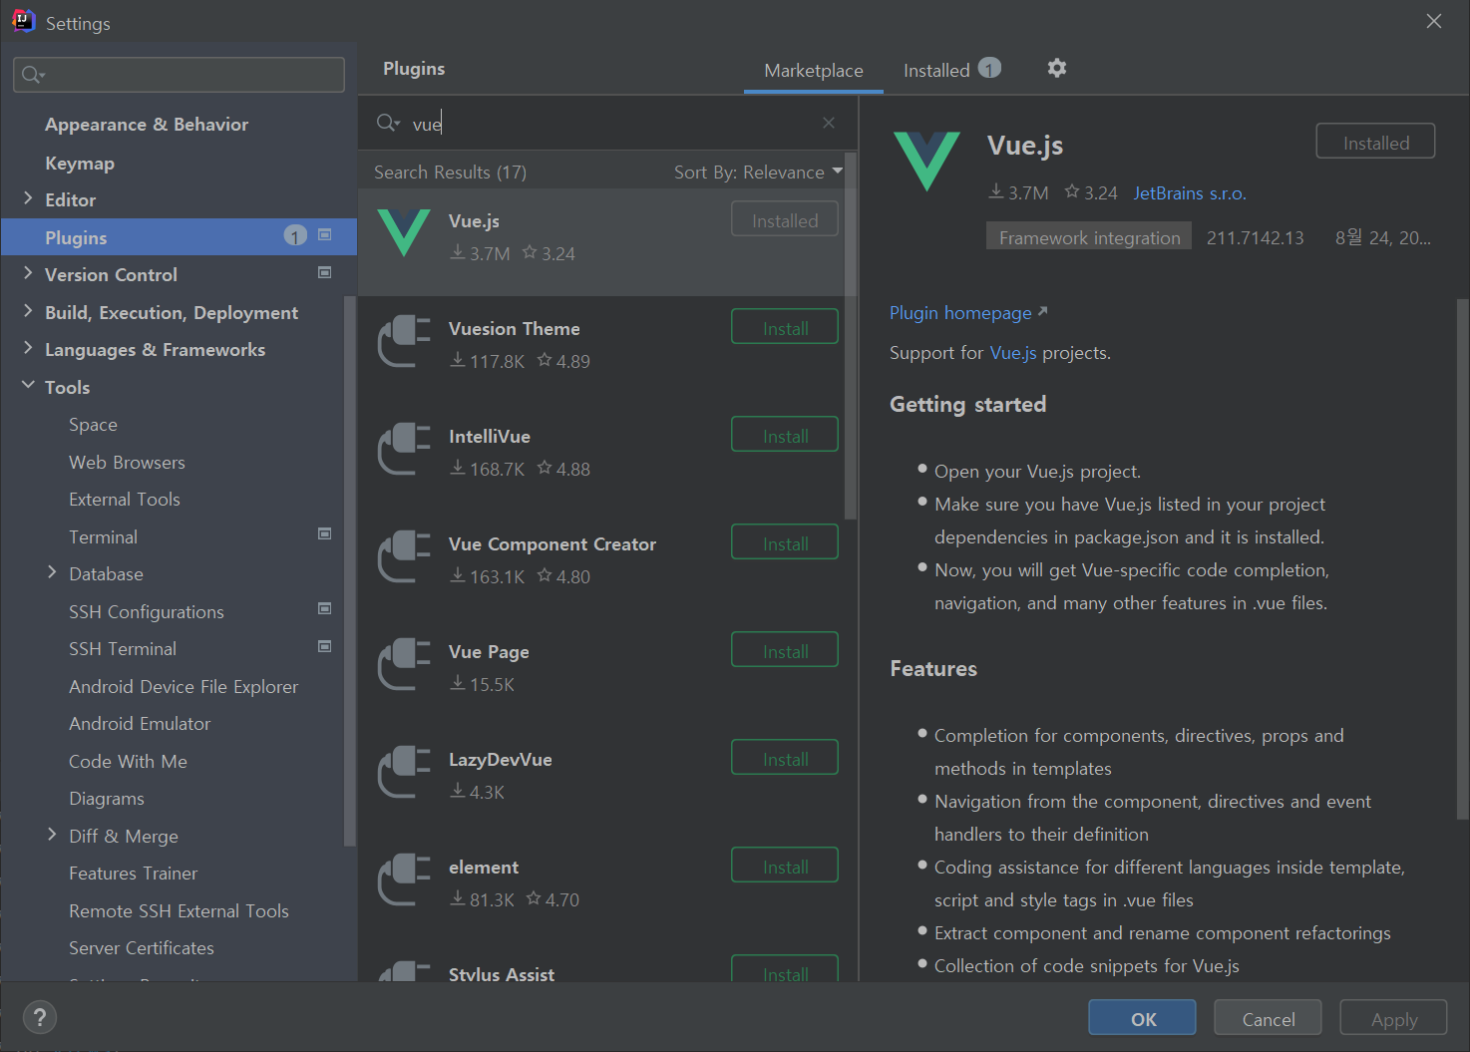The image size is (1470, 1052).
Task: Select the Vuesion Theme plug icon
Action: tap(404, 341)
